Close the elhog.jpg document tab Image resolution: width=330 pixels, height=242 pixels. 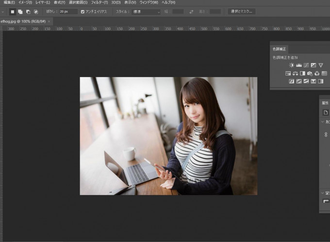(x=49, y=21)
